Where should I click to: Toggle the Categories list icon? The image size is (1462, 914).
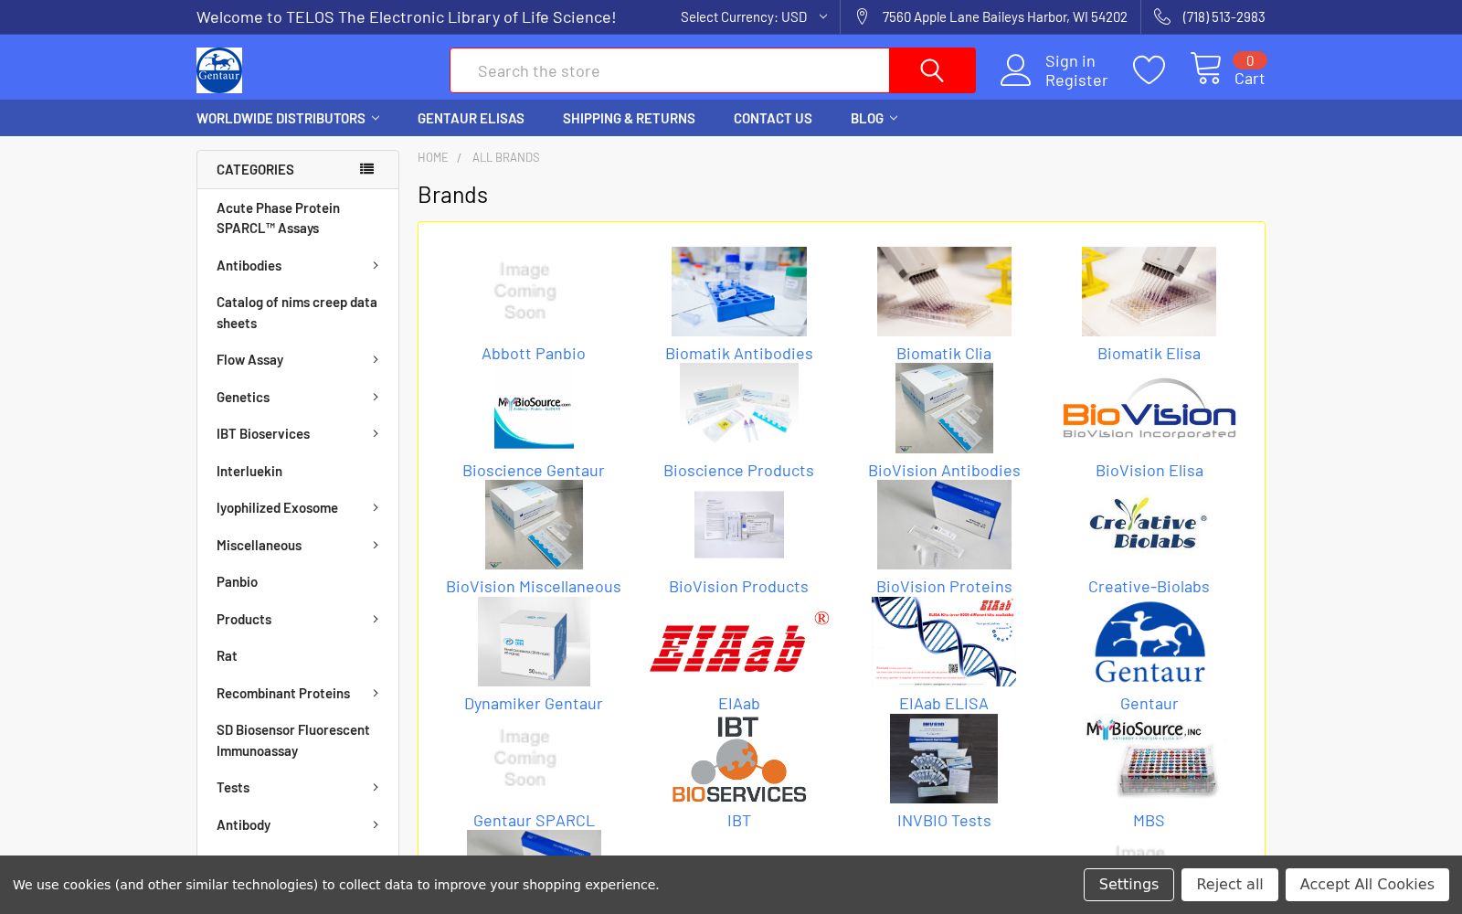click(366, 169)
